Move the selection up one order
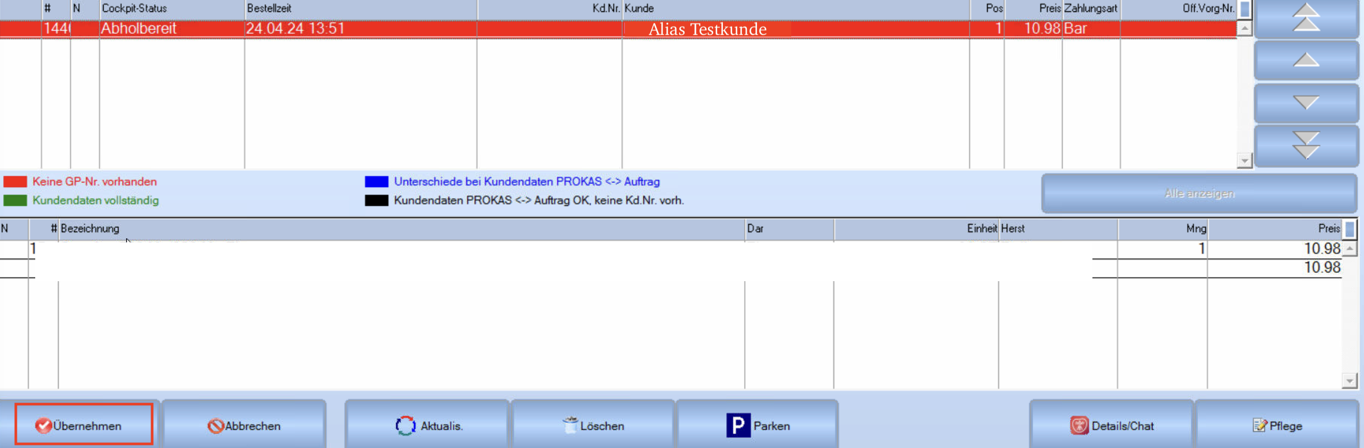 tap(1306, 60)
